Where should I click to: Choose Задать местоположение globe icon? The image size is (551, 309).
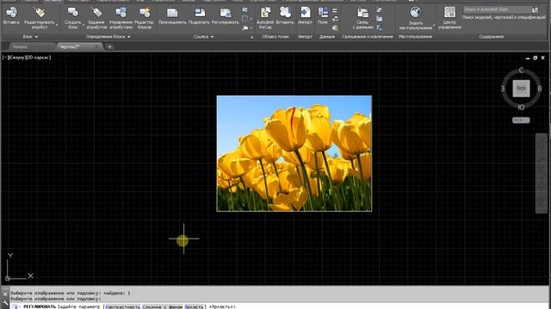pyautogui.click(x=415, y=13)
